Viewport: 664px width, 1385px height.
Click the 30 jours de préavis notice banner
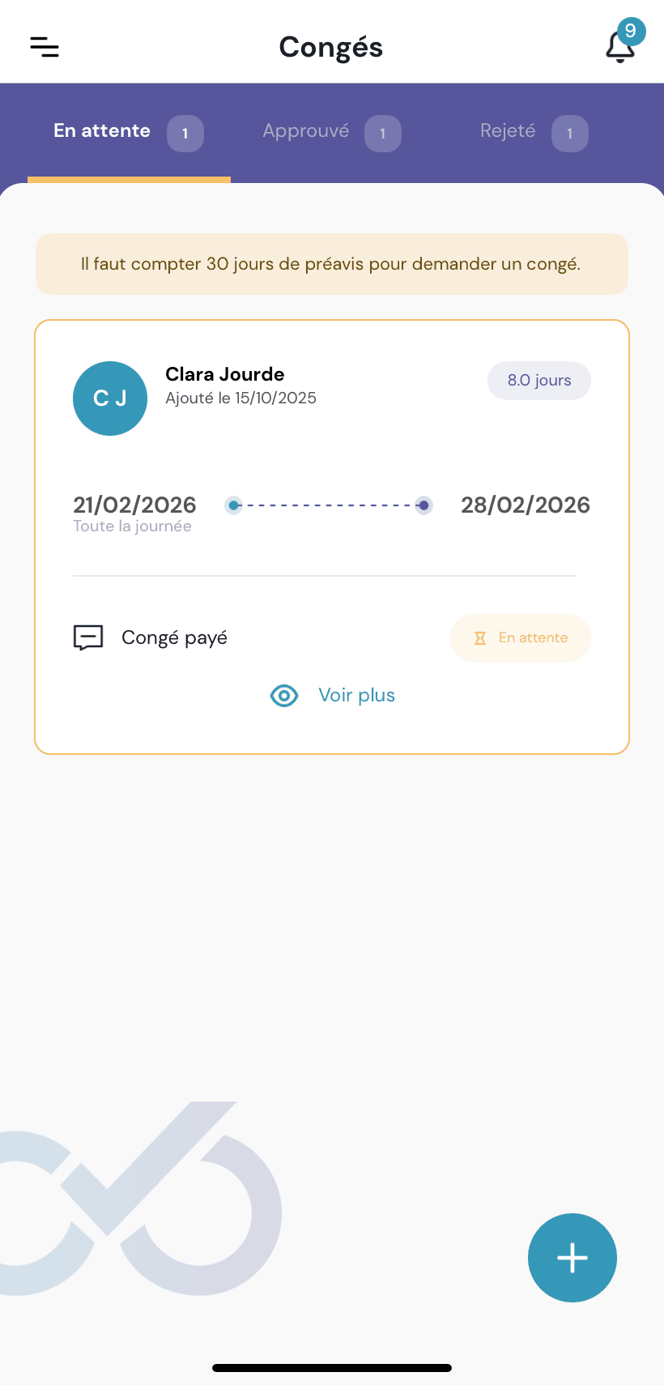click(x=331, y=264)
